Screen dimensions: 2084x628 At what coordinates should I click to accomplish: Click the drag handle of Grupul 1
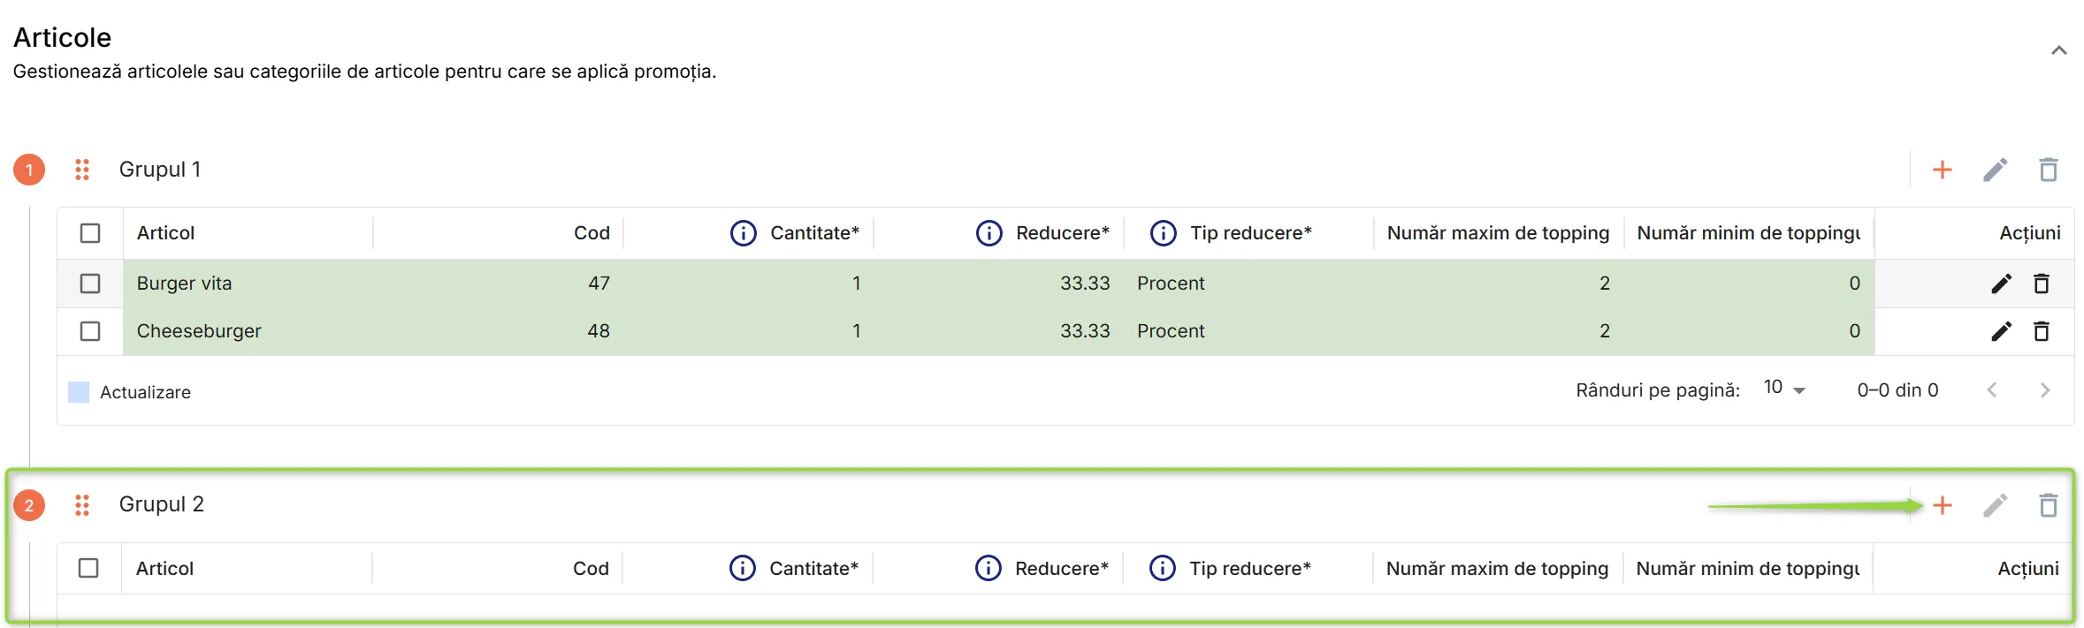click(x=82, y=170)
